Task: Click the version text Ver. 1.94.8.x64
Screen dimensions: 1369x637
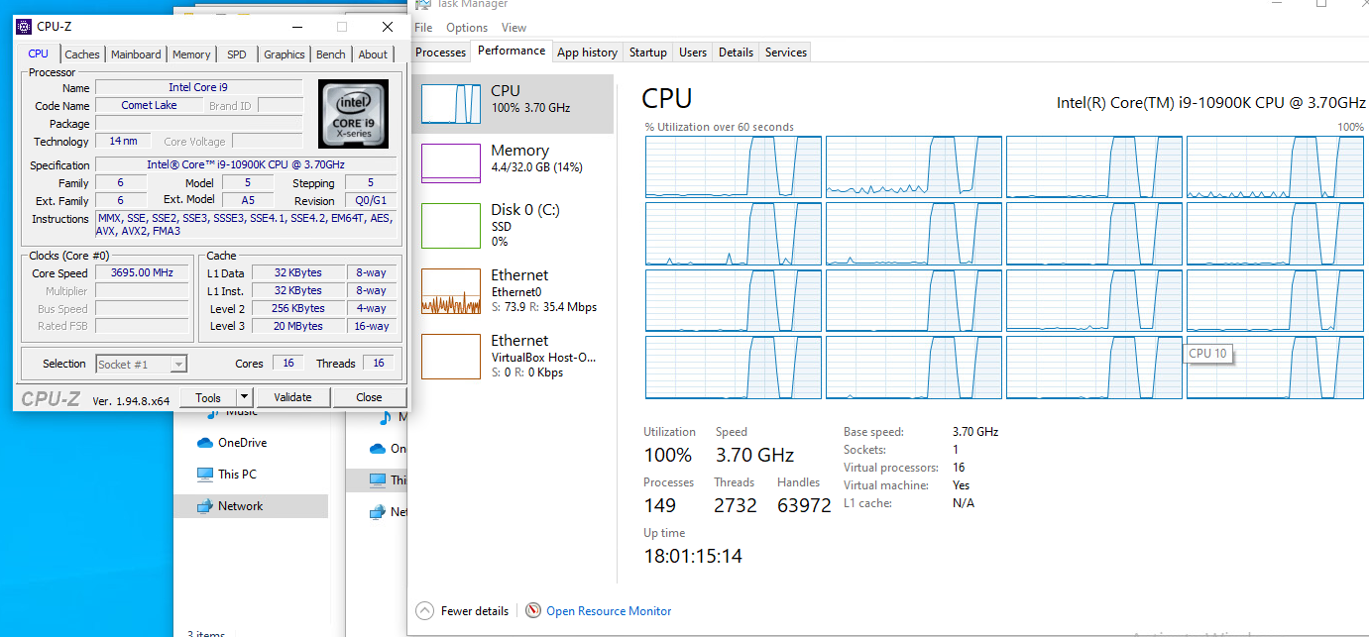Action: (x=131, y=399)
